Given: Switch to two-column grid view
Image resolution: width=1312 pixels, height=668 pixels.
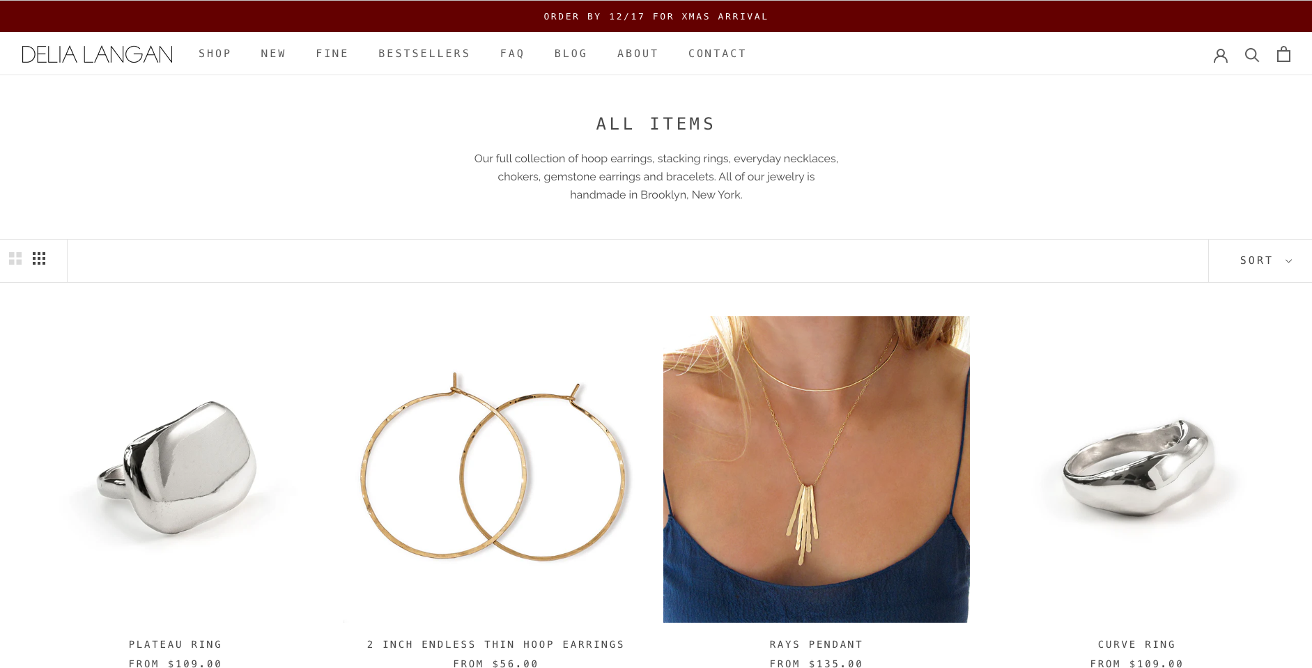Looking at the screenshot, I should coord(15,258).
